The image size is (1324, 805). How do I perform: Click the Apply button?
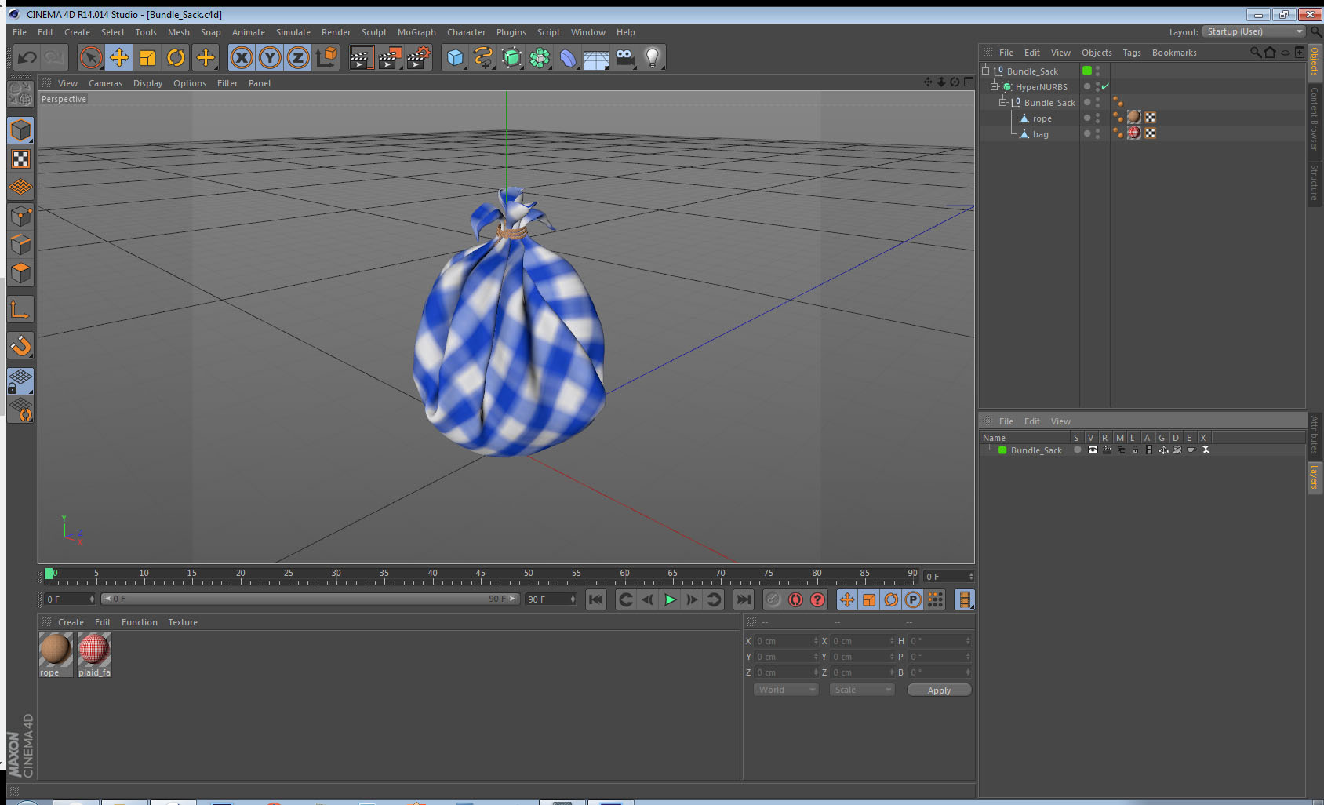[939, 690]
